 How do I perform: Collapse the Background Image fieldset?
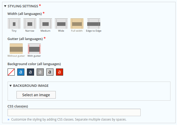(x=11, y=86)
